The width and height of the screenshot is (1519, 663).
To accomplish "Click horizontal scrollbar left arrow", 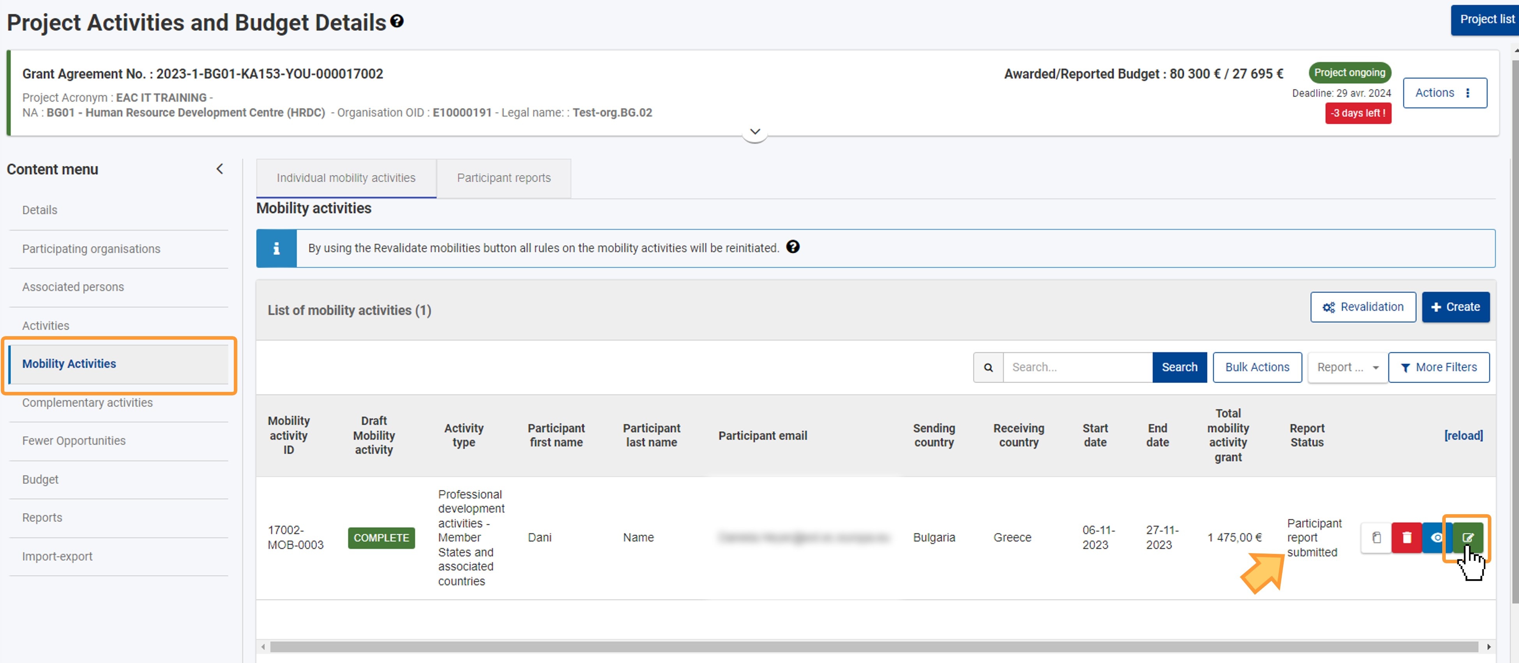I will [263, 647].
